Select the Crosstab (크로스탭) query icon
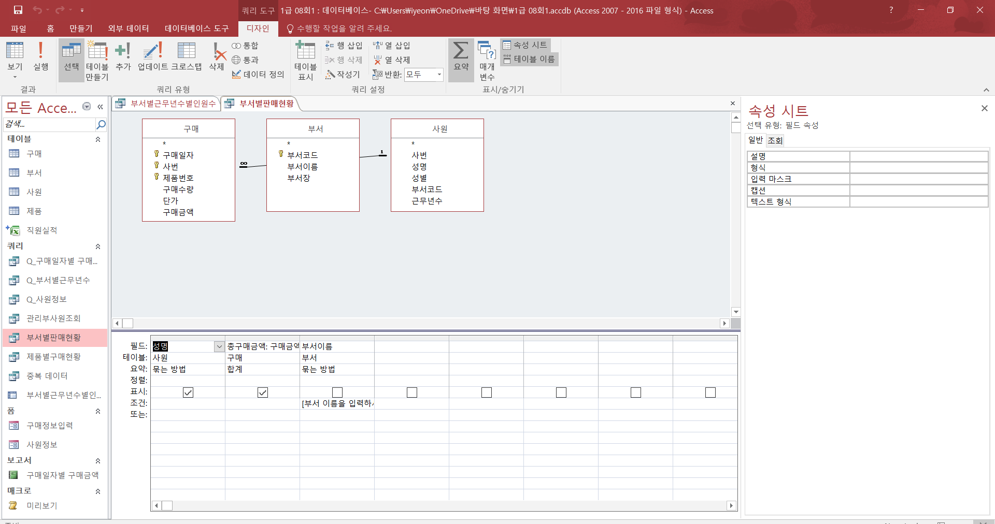The height and width of the screenshot is (524, 995). pos(186,56)
